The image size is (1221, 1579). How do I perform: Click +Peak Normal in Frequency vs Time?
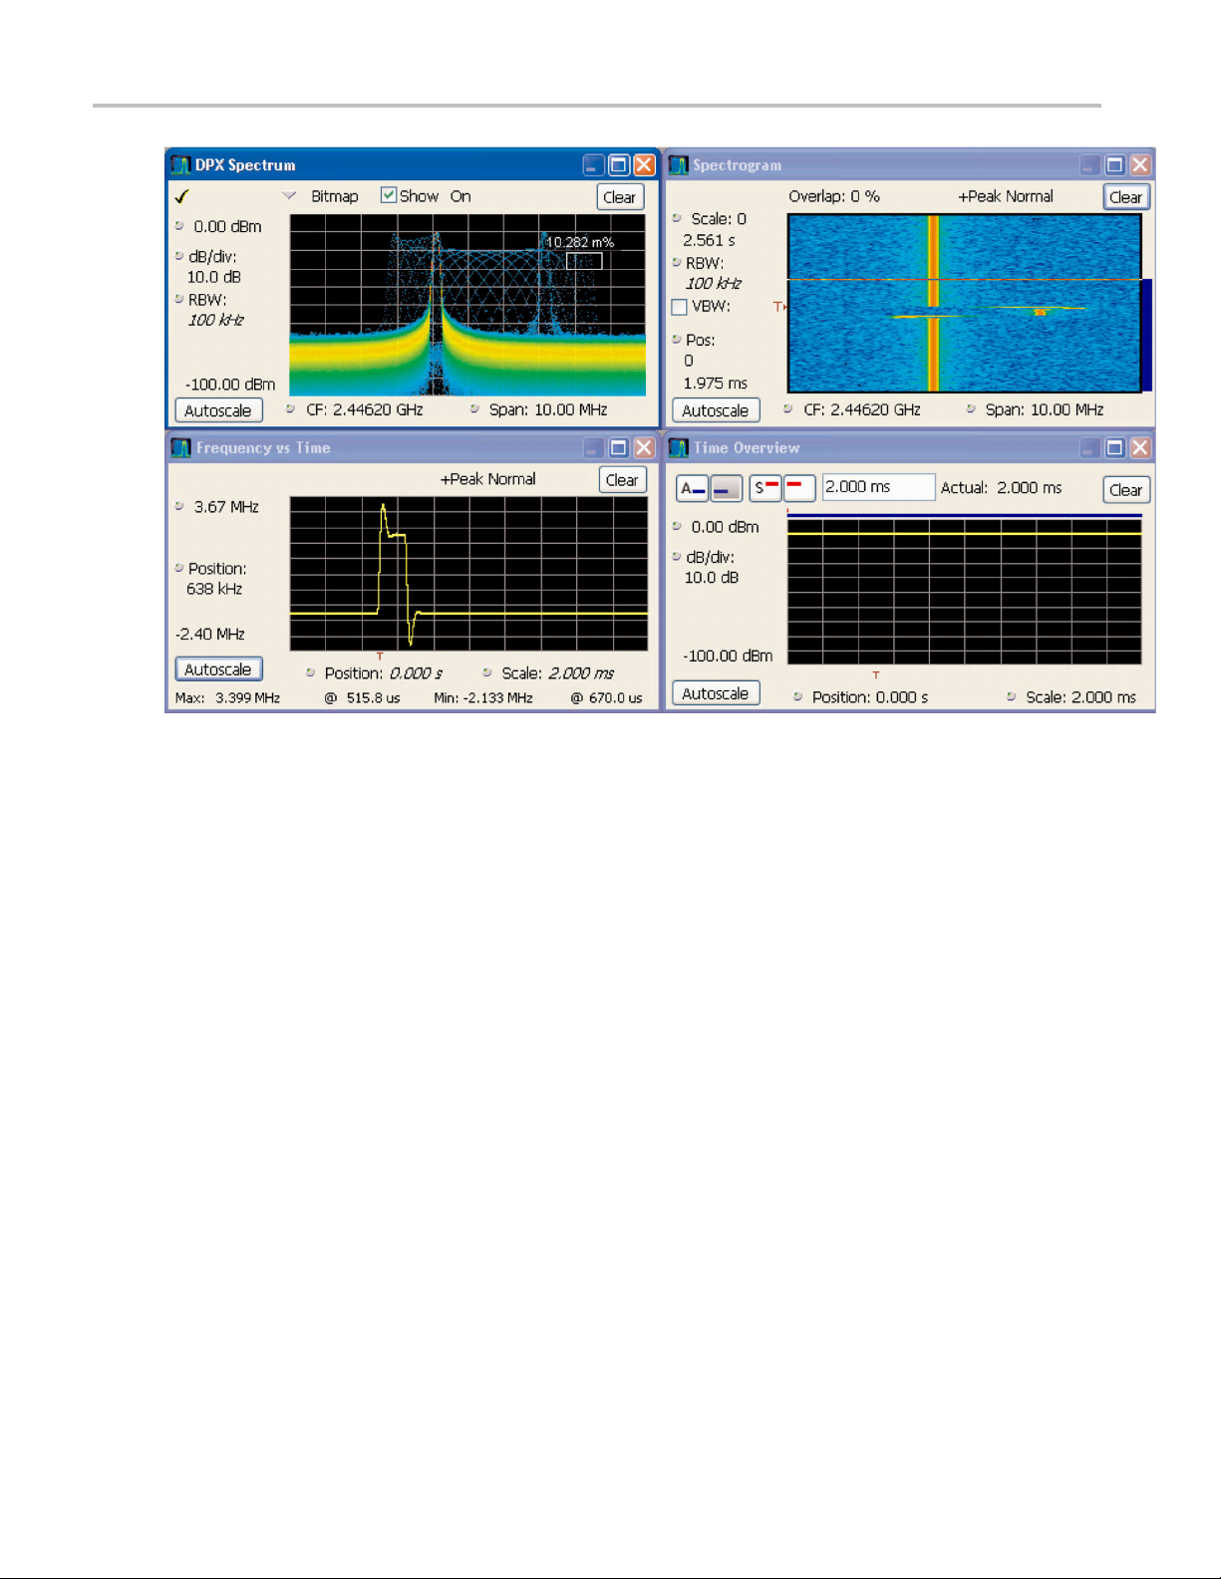click(x=487, y=479)
